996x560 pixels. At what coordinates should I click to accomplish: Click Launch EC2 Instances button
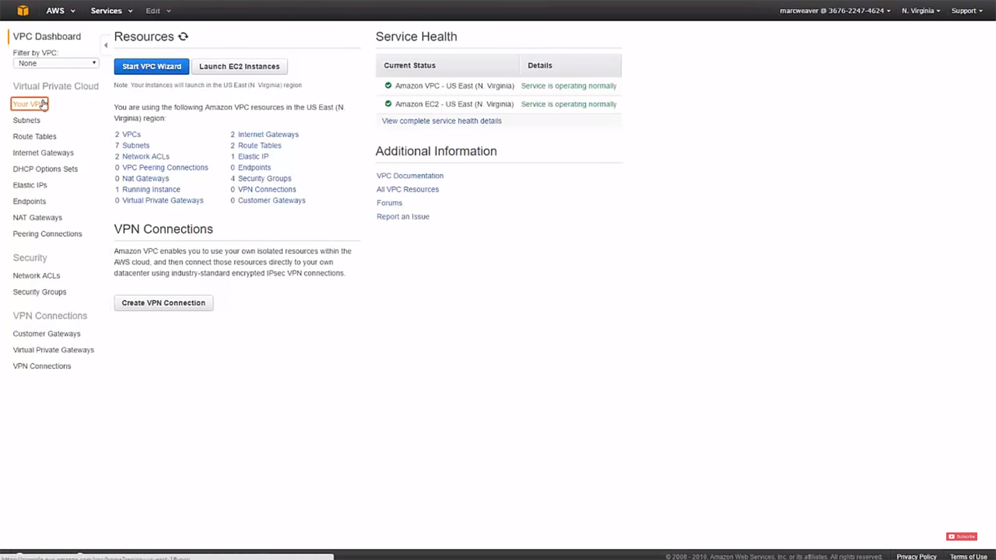click(x=239, y=67)
